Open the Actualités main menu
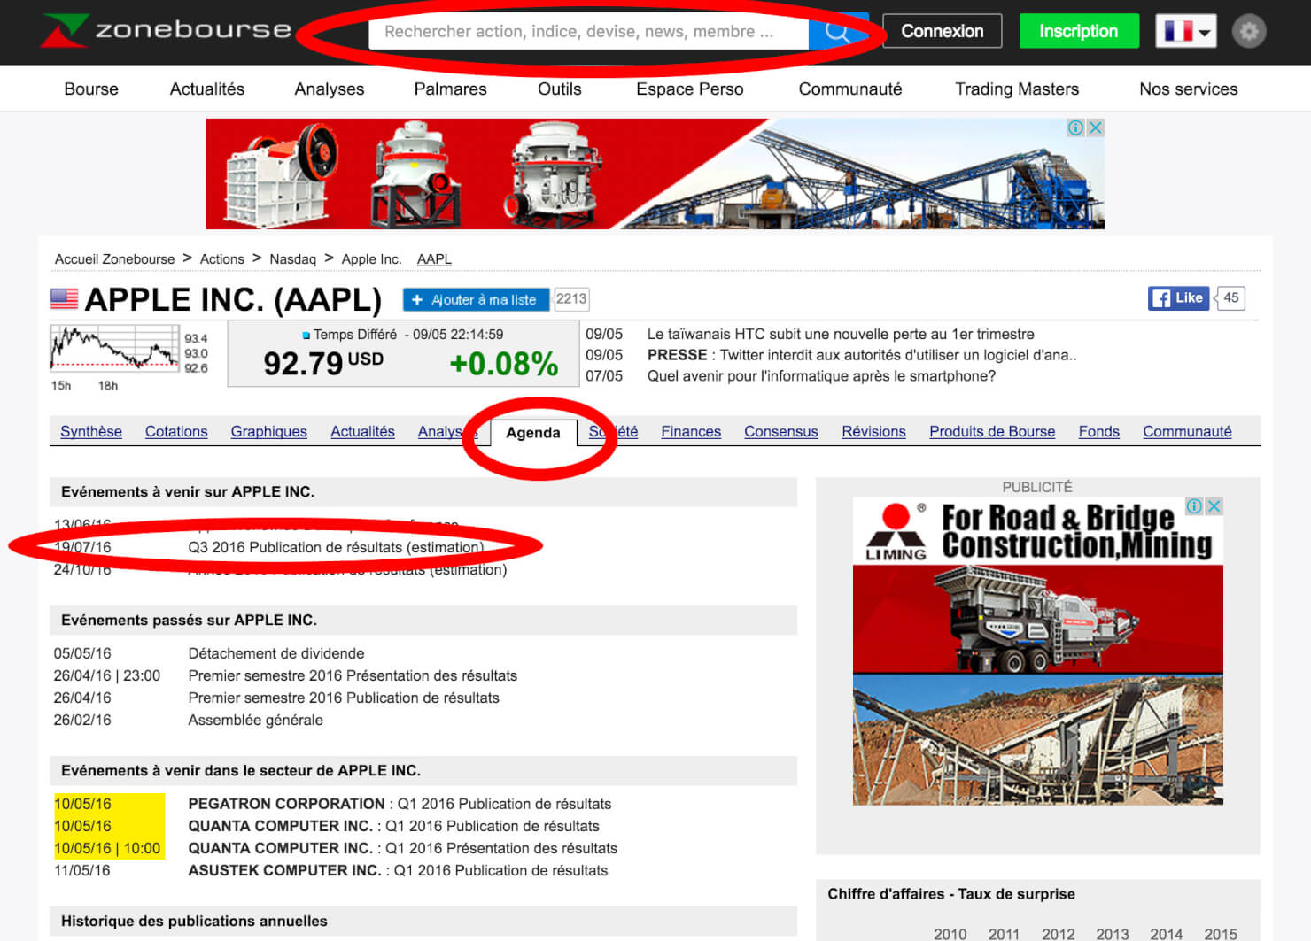 coord(207,89)
